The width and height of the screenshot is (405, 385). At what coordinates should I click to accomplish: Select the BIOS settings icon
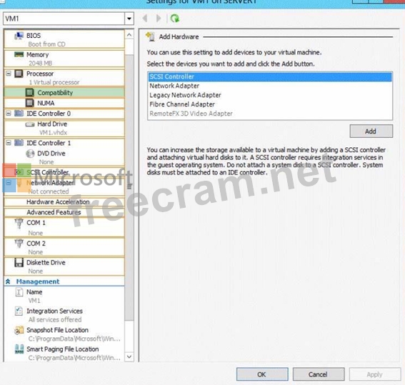coord(19,36)
